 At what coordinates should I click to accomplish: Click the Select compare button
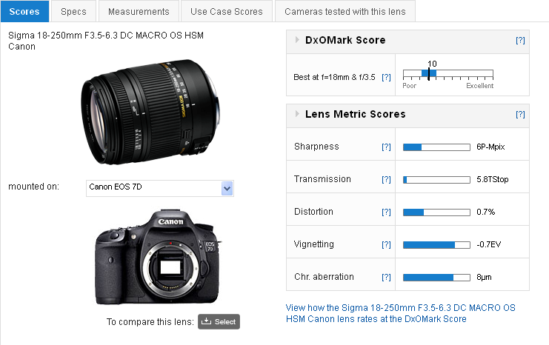pos(219,321)
